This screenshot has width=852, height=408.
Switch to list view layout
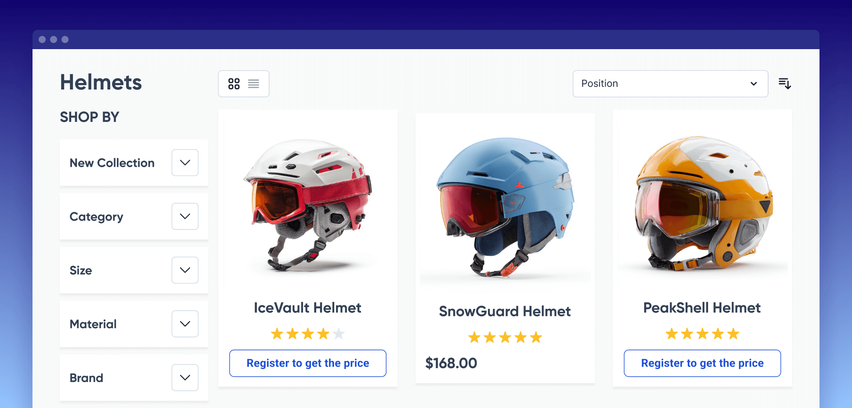pyautogui.click(x=253, y=84)
